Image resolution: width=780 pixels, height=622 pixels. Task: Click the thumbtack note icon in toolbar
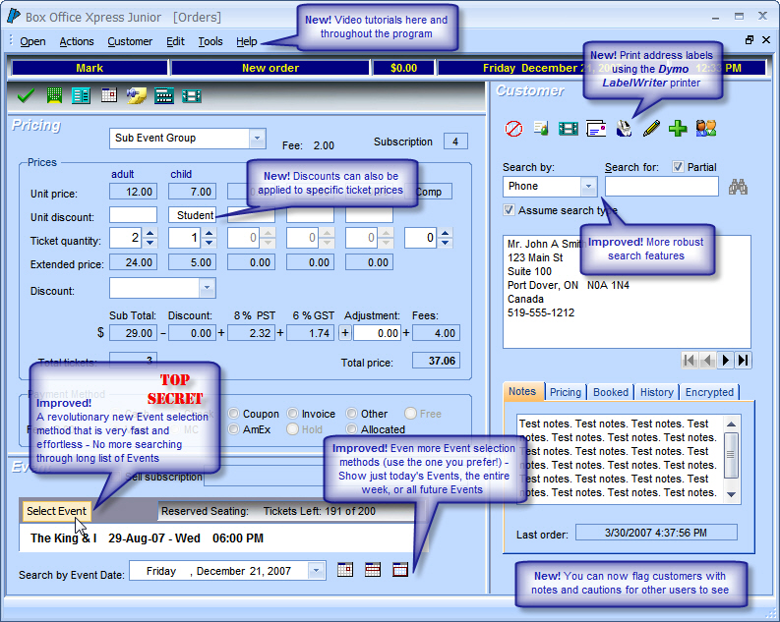pos(137,95)
